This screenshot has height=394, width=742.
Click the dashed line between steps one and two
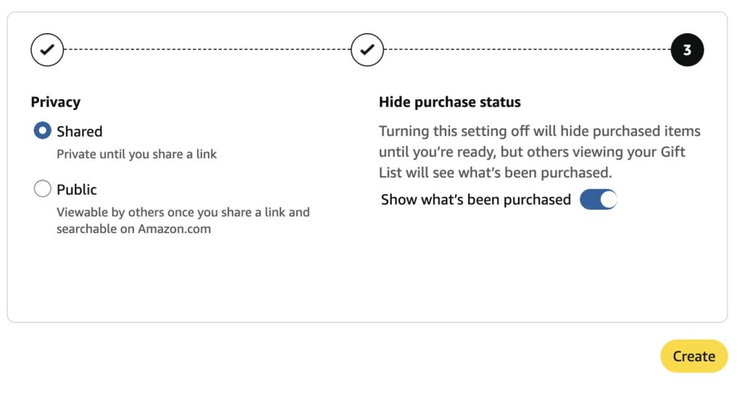(207, 50)
